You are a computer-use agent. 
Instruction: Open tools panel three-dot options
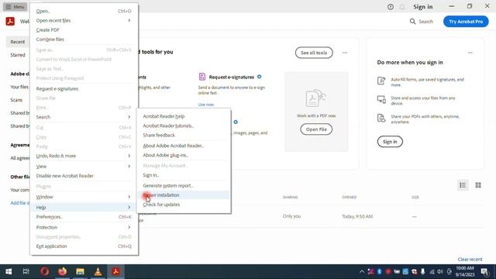345,53
